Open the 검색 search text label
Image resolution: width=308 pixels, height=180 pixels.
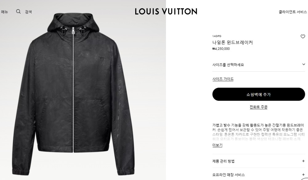[28, 12]
